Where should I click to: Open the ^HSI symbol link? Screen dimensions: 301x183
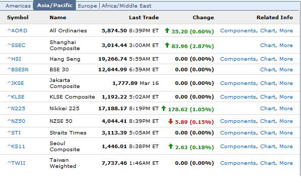coord(14,59)
